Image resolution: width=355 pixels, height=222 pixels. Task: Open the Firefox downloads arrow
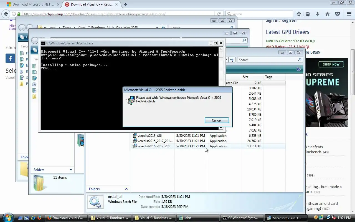[318, 14]
